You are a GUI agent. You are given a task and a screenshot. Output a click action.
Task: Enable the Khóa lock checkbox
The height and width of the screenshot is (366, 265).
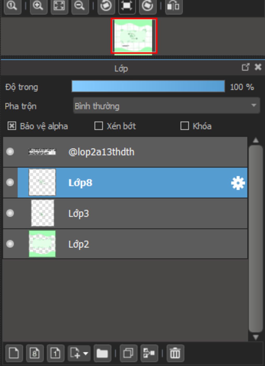coord(185,126)
